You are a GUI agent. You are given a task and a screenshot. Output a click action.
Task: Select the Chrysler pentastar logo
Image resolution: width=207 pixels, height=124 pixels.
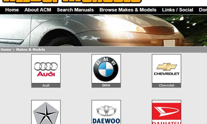click(46, 112)
